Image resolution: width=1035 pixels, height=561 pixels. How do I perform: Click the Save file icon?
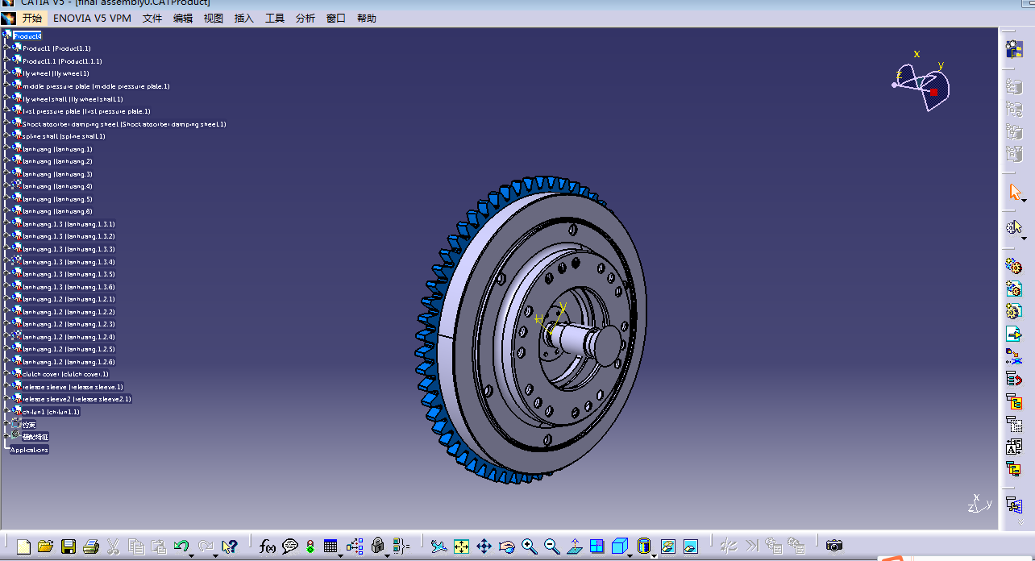(x=69, y=546)
